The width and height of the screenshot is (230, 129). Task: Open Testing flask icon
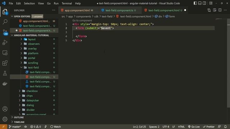click(x=5, y=73)
